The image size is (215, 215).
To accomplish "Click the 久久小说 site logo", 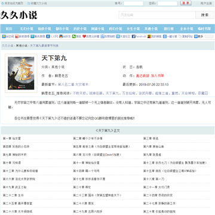I will (19, 16).
